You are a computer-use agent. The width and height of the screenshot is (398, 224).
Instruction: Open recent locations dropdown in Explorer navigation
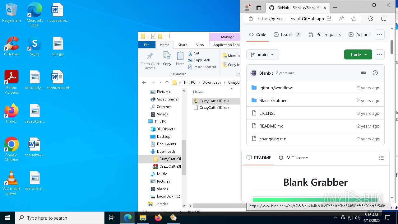(x=160, y=82)
